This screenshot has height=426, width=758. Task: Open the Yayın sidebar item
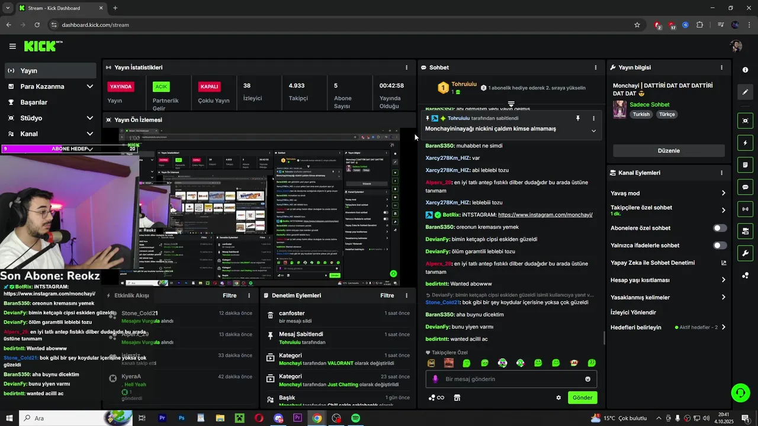point(50,70)
